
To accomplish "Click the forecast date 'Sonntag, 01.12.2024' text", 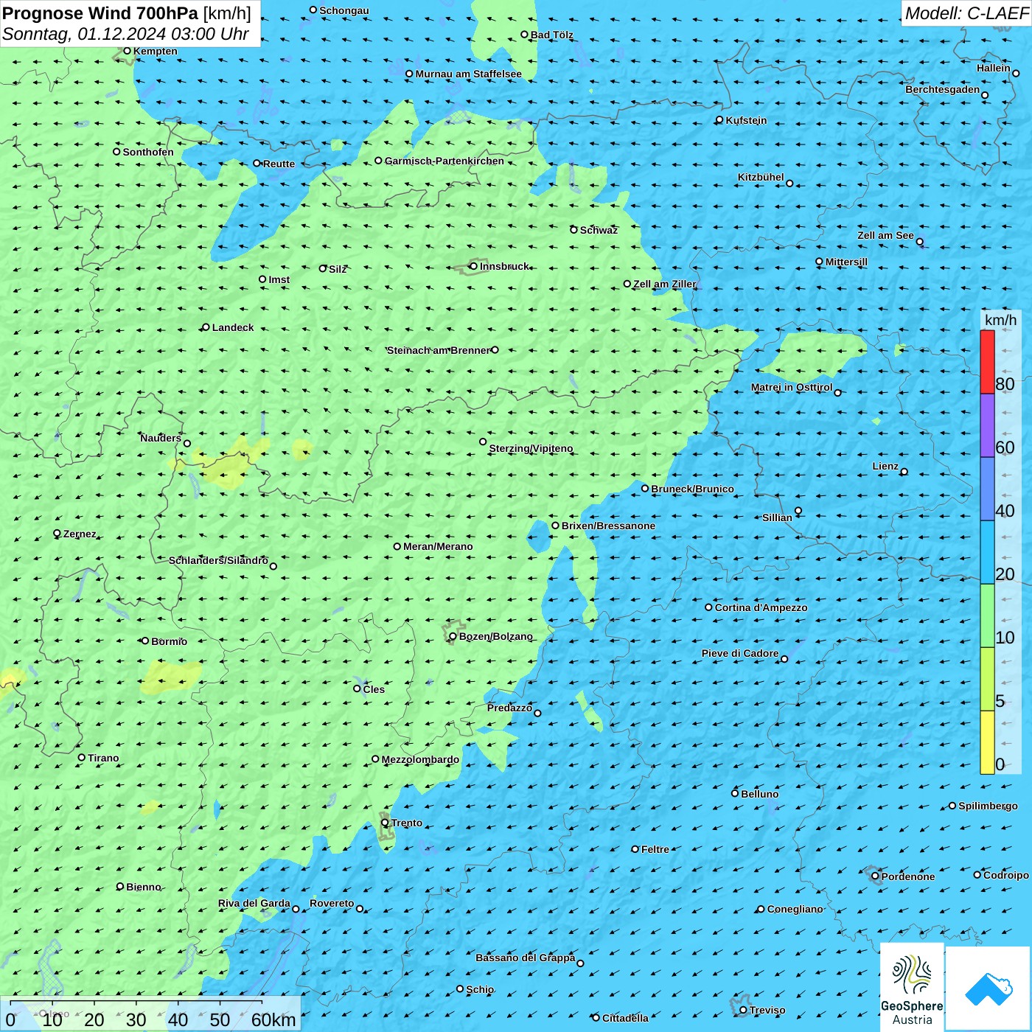I will coord(85,34).
